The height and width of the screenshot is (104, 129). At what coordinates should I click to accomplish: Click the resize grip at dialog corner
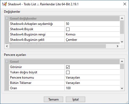127,102
